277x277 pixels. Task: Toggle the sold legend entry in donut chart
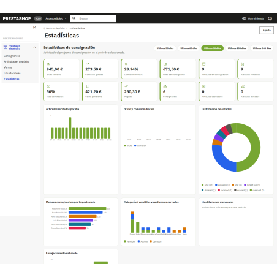tap(207, 185)
